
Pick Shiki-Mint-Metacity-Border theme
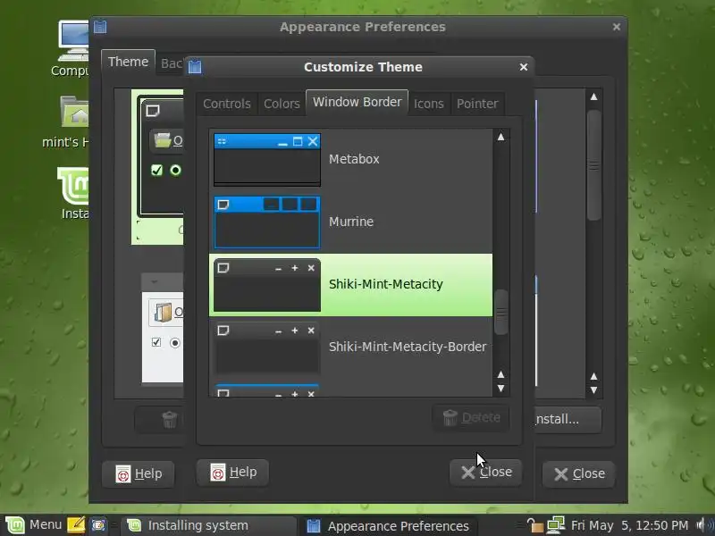tap(350, 348)
